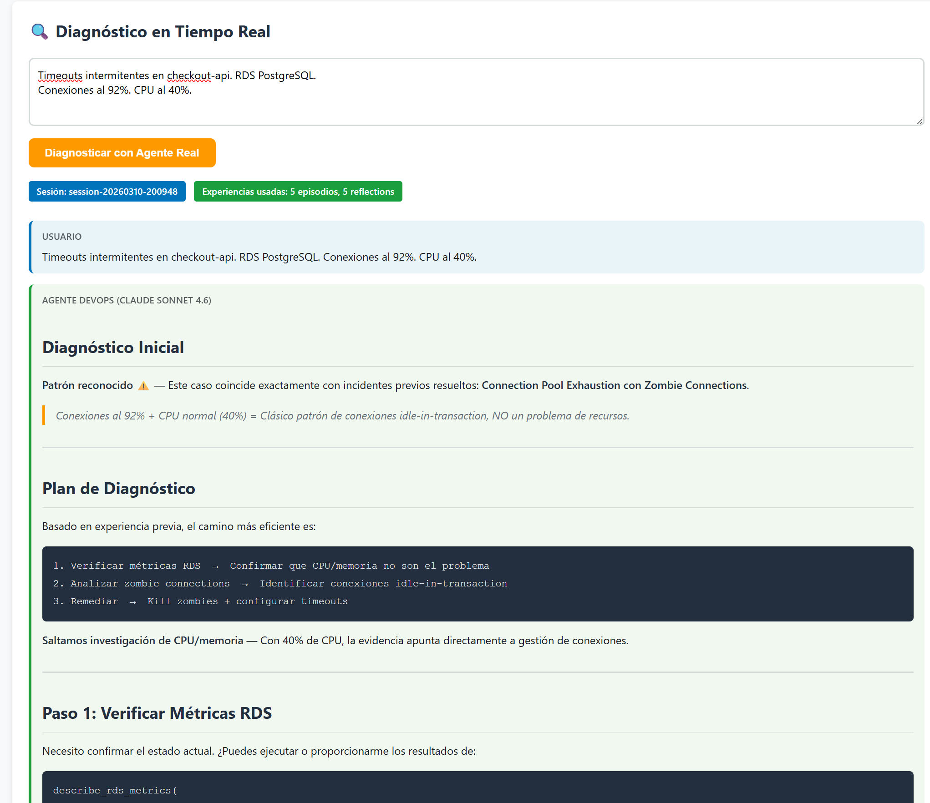Click the Plan de Diagnóstico heading
The width and height of the screenshot is (930, 803).
pos(118,488)
